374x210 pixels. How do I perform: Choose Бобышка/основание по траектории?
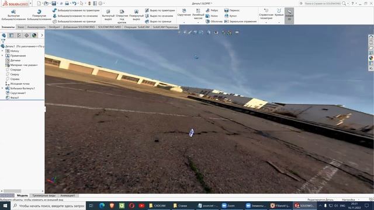(76, 10)
